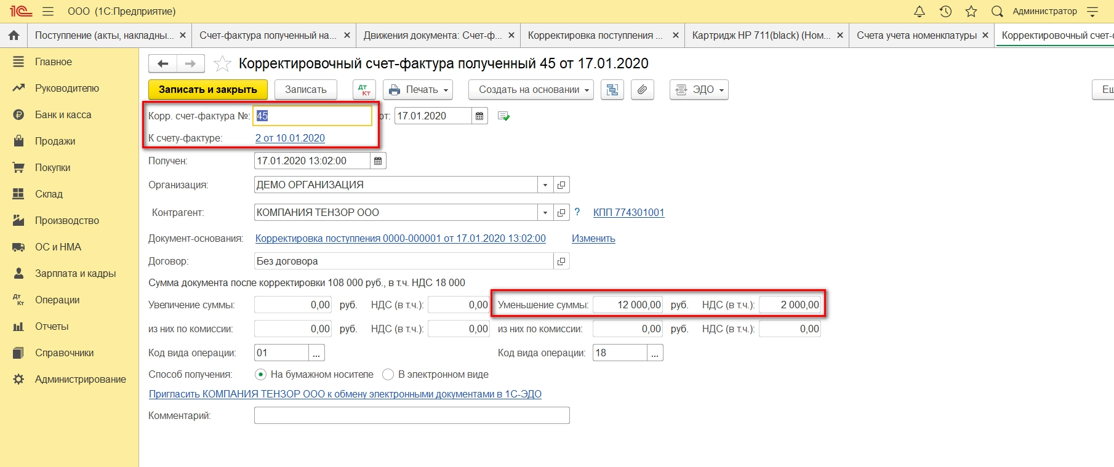
Task: Expand the ЭДО dropdown menu
Action: [x=699, y=90]
